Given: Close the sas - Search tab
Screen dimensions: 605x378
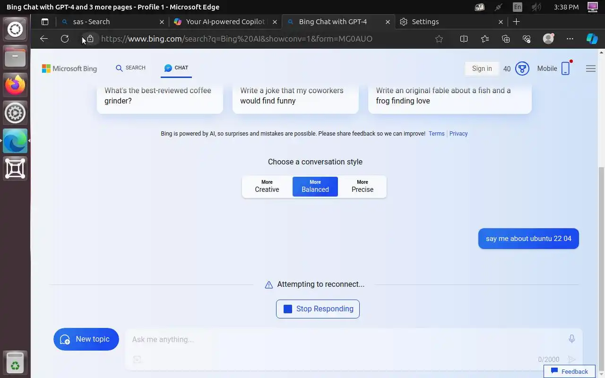Looking at the screenshot, I should click(162, 22).
